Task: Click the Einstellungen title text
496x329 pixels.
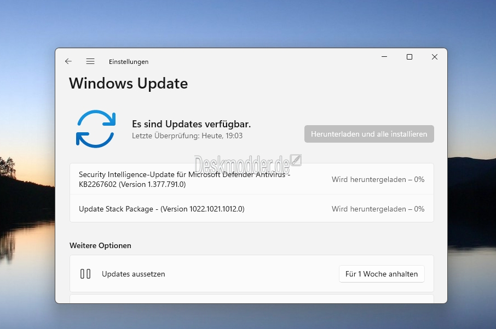Action: pyautogui.click(x=129, y=62)
